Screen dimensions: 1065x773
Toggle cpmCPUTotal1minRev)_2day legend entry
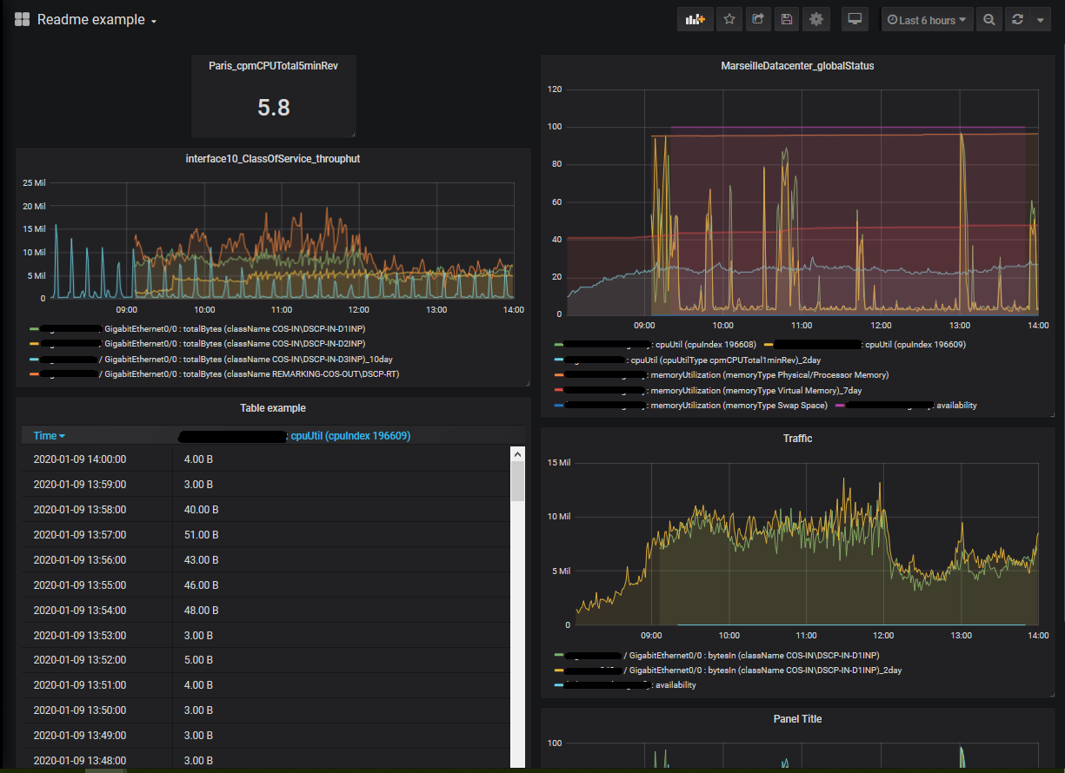click(x=687, y=360)
